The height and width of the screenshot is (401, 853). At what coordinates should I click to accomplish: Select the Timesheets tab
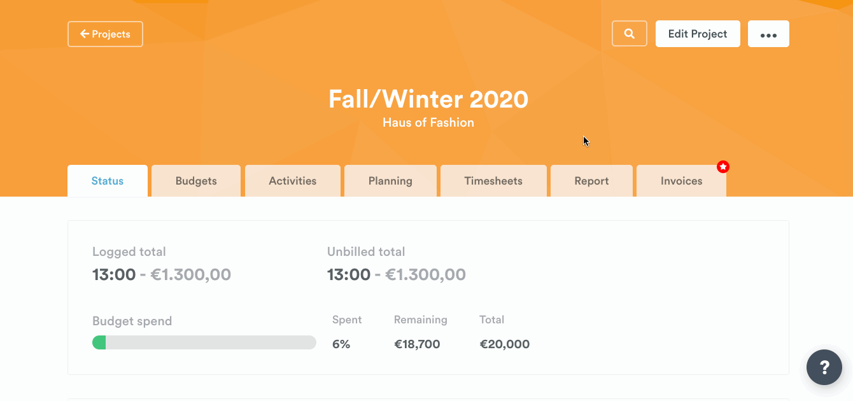click(493, 181)
